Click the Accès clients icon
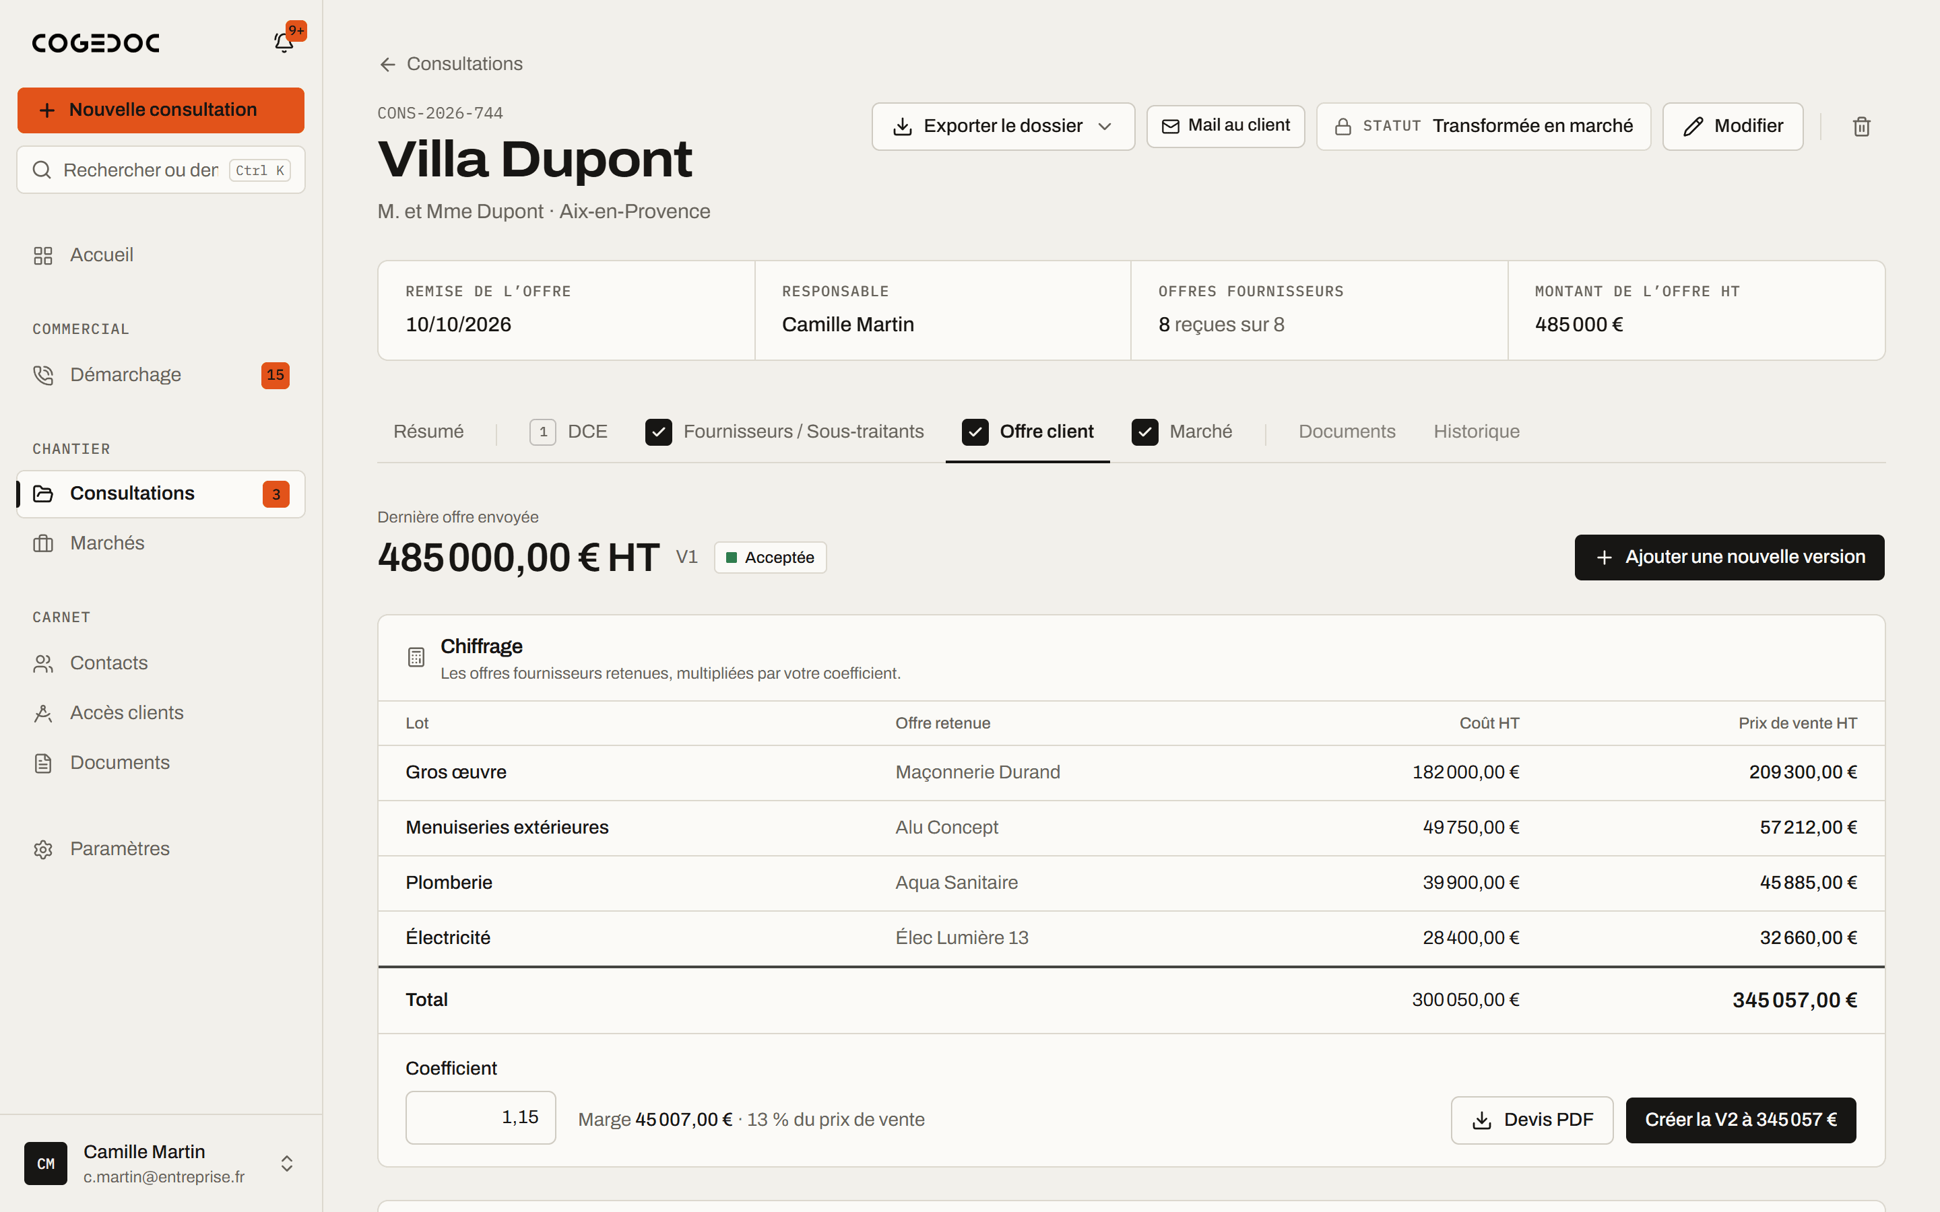 [43, 714]
